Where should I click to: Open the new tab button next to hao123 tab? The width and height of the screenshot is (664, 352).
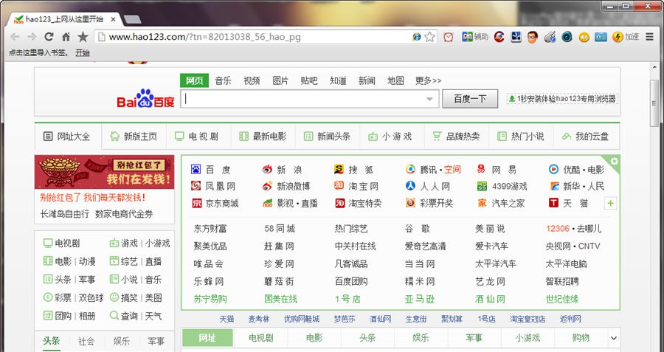pos(133,19)
